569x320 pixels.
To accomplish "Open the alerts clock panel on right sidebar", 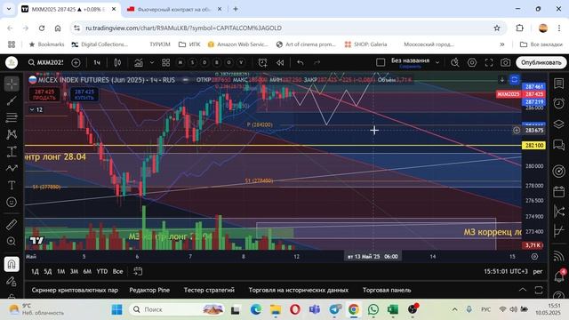I will (559, 103).
